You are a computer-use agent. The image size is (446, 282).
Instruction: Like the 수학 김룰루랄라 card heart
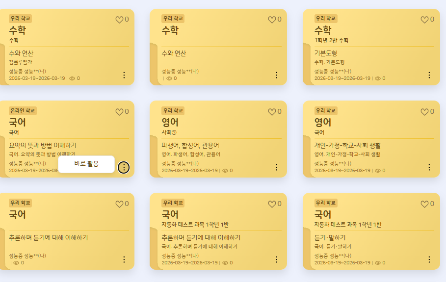click(x=119, y=20)
